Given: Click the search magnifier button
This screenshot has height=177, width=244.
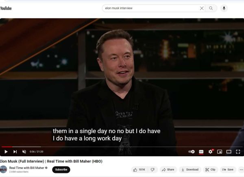Looking at the screenshot, I should 211,8.
